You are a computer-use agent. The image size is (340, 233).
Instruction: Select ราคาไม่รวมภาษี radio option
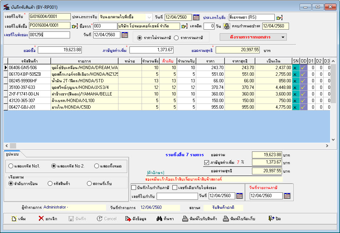pyautogui.click(x=139, y=38)
